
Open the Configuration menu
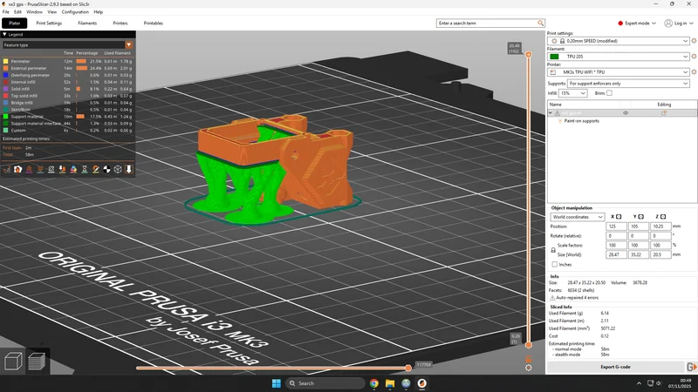click(75, 12)
